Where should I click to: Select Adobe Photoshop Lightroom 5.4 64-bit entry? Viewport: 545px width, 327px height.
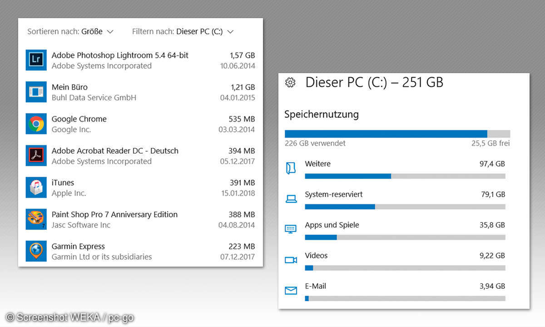click(x=120, y=55)
